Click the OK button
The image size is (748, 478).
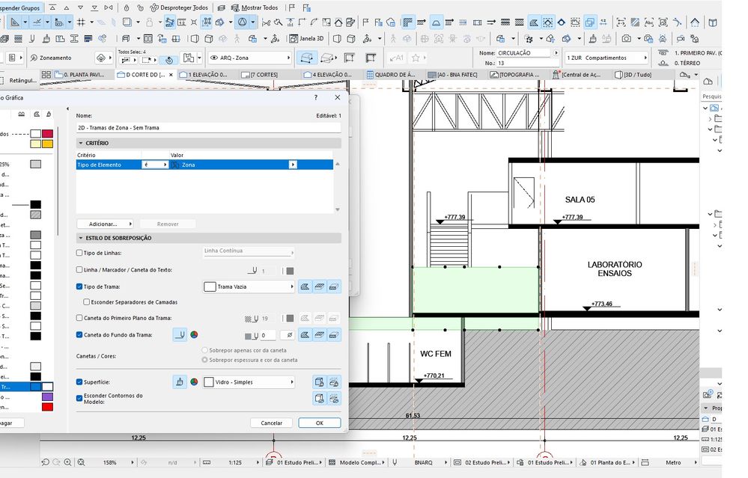[x=320, y=423]
